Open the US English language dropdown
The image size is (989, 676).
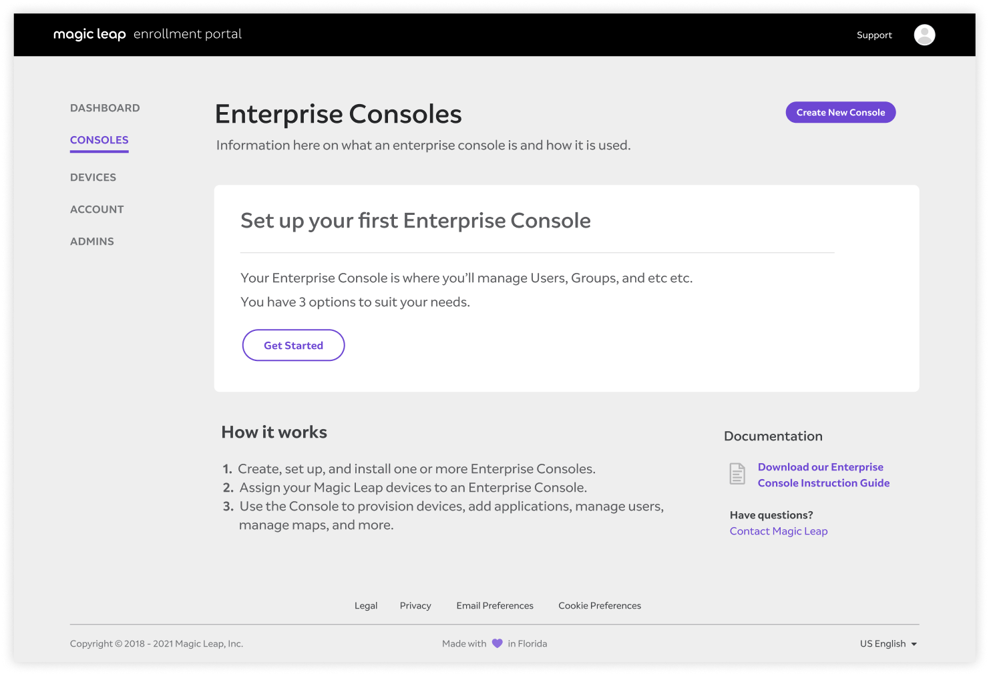[883, 643]
